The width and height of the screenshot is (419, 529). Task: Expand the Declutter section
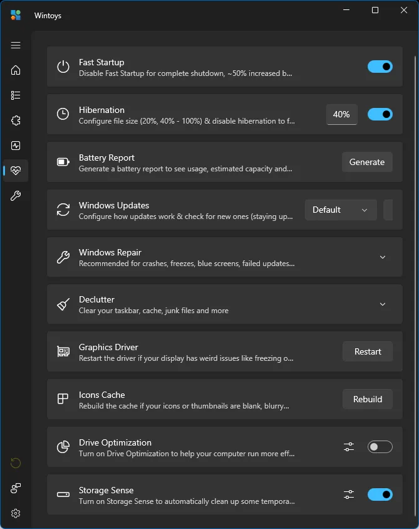point(383,304)
